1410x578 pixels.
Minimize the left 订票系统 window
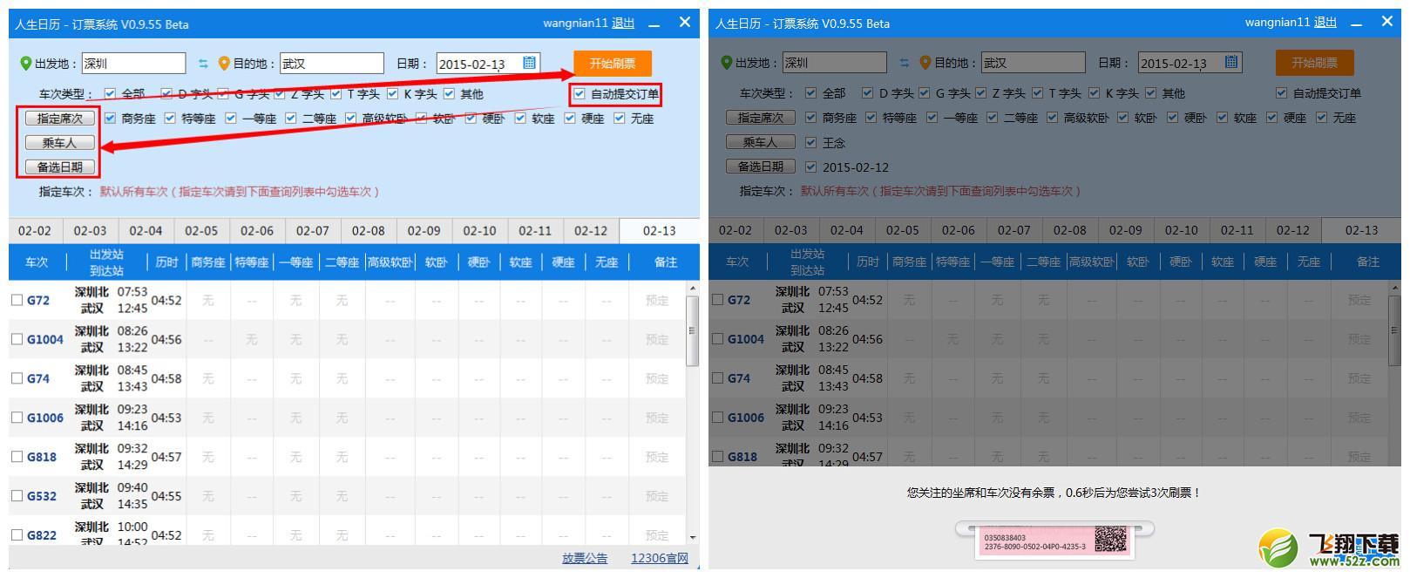[654, 24]
